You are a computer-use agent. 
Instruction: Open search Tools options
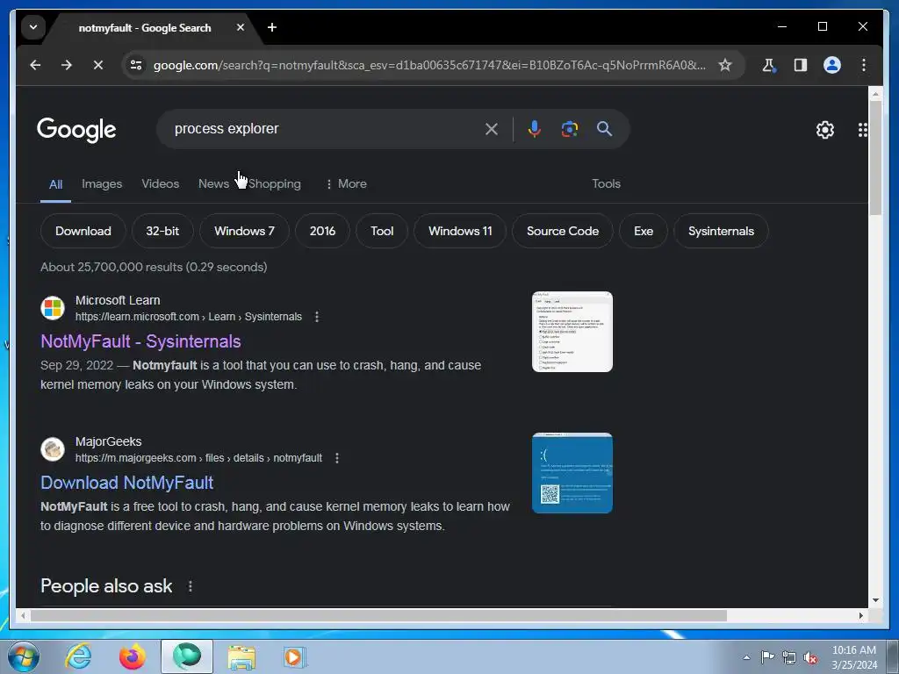[x=606, y=184]
